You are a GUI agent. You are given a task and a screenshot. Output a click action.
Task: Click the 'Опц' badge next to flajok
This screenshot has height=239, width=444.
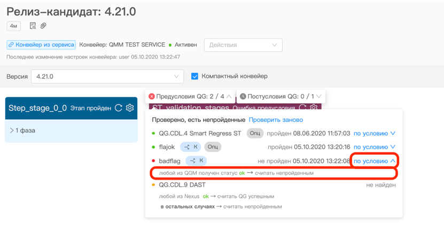pyautogui.click(x=213, y=147)
